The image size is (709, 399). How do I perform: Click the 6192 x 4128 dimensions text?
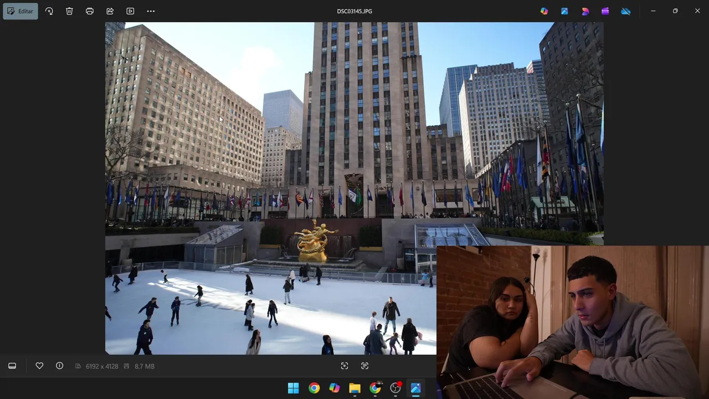point(102,366)
